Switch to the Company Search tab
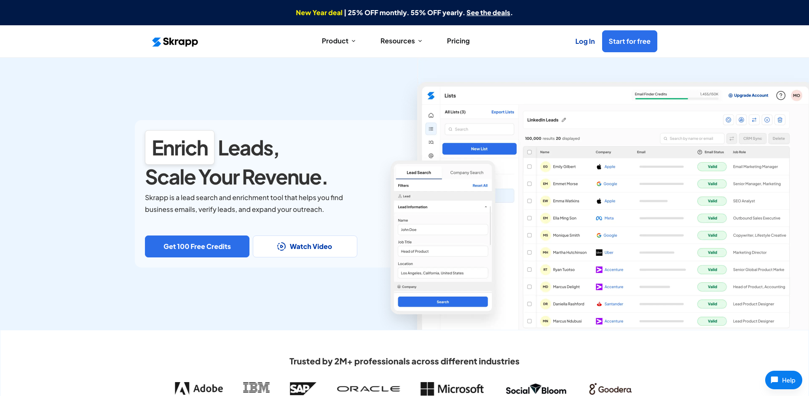This screenshot has width=809, height=396. pos(467,173)
